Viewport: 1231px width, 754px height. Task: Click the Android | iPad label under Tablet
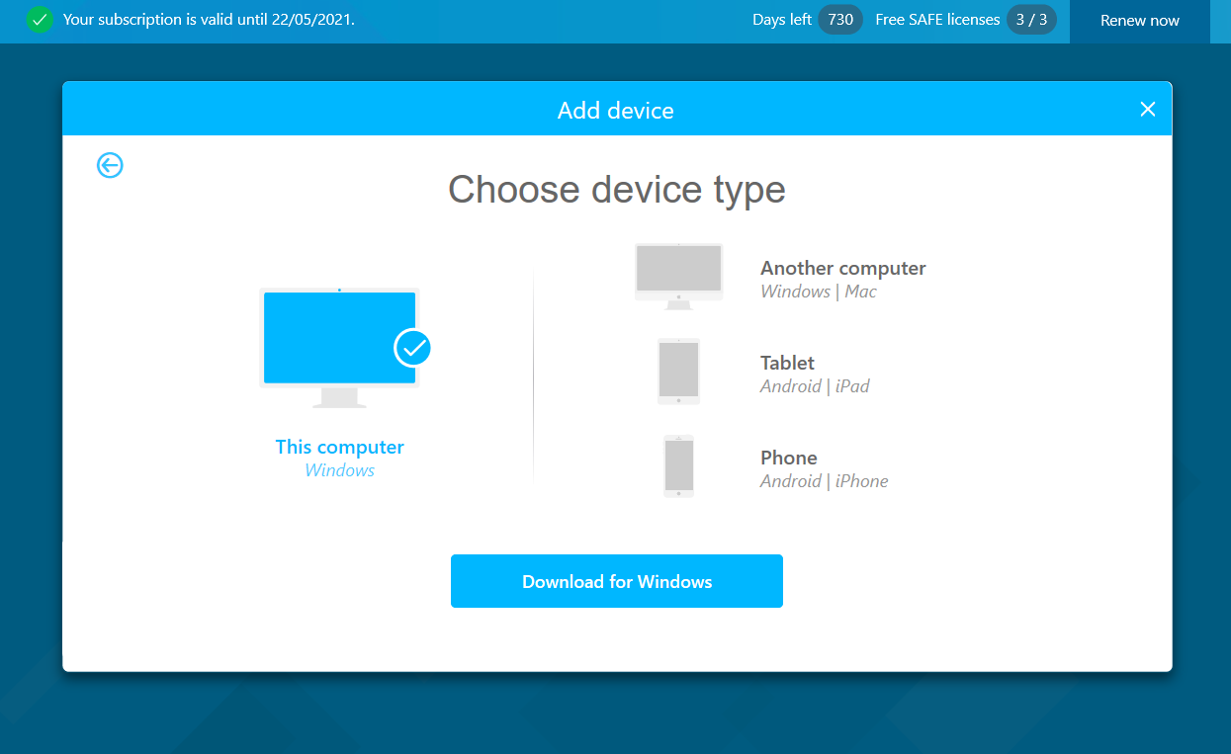(815, 385)
